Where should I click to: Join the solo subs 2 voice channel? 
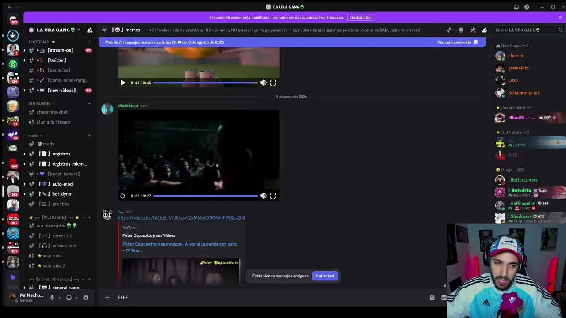click(x=59, y=266)
